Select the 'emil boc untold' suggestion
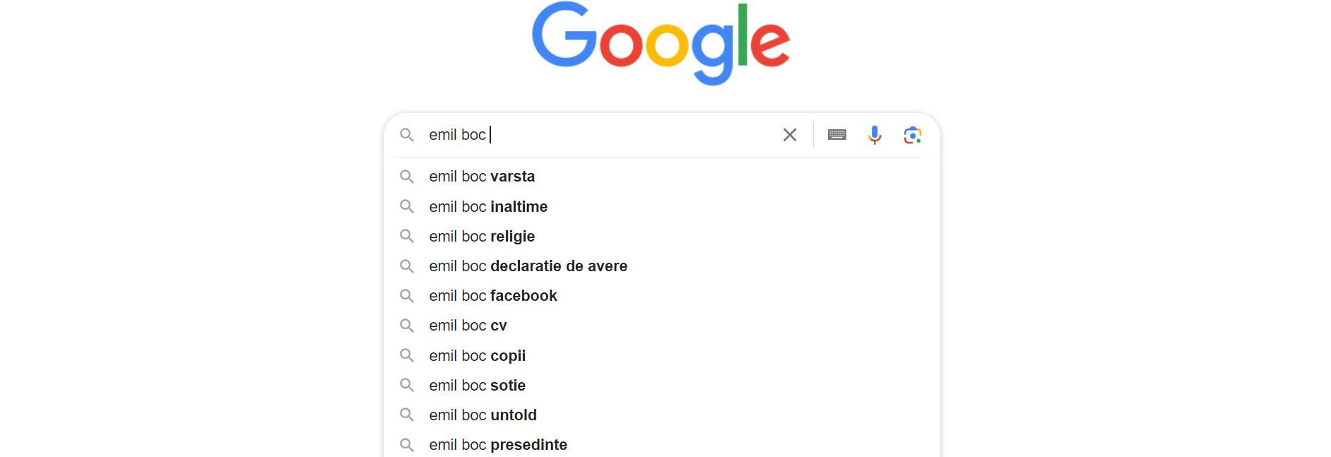 483,415
